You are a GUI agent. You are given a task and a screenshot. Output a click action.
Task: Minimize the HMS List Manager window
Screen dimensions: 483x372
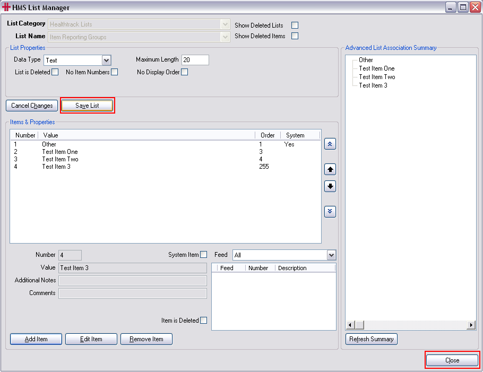coord(451,7)
